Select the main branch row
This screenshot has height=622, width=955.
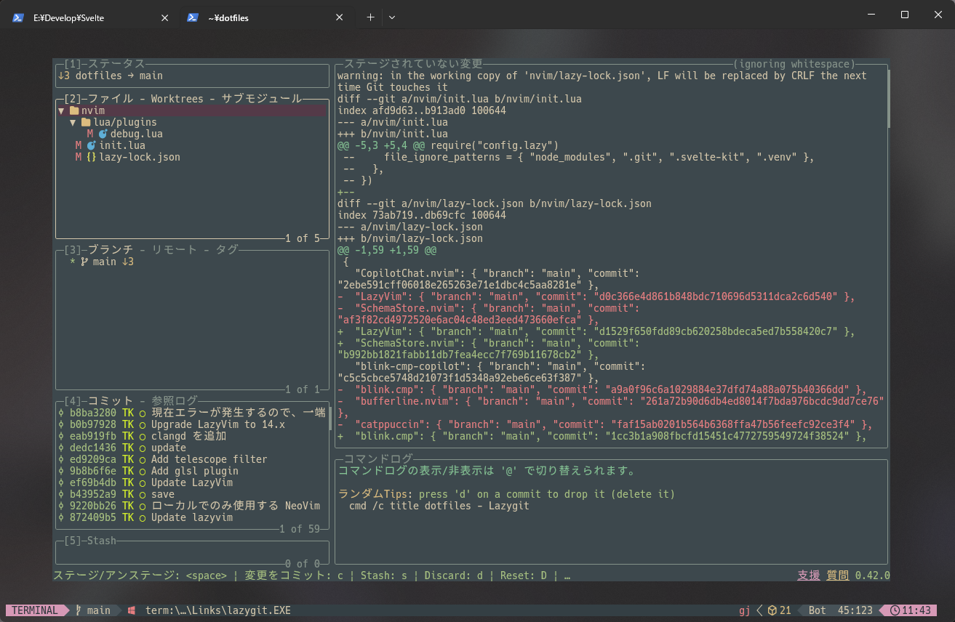pyautogui.click(x=192, y=262)
